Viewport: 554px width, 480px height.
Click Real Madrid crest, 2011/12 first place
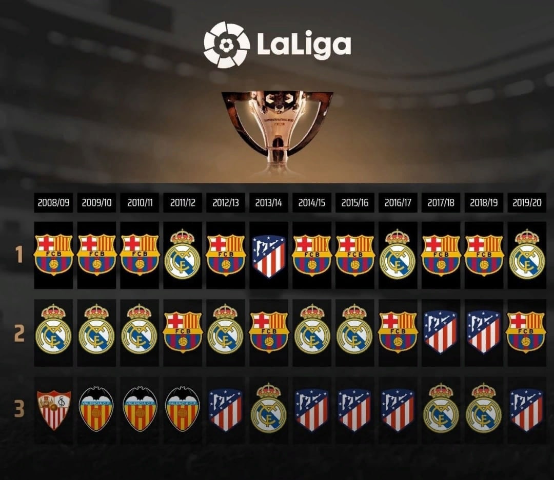(x=182, y=254)
